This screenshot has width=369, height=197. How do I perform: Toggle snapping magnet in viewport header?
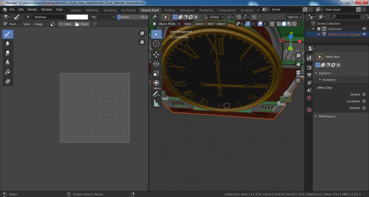(x=239, y=17)
